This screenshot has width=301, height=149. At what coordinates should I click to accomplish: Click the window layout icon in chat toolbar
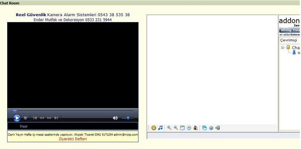182,128
